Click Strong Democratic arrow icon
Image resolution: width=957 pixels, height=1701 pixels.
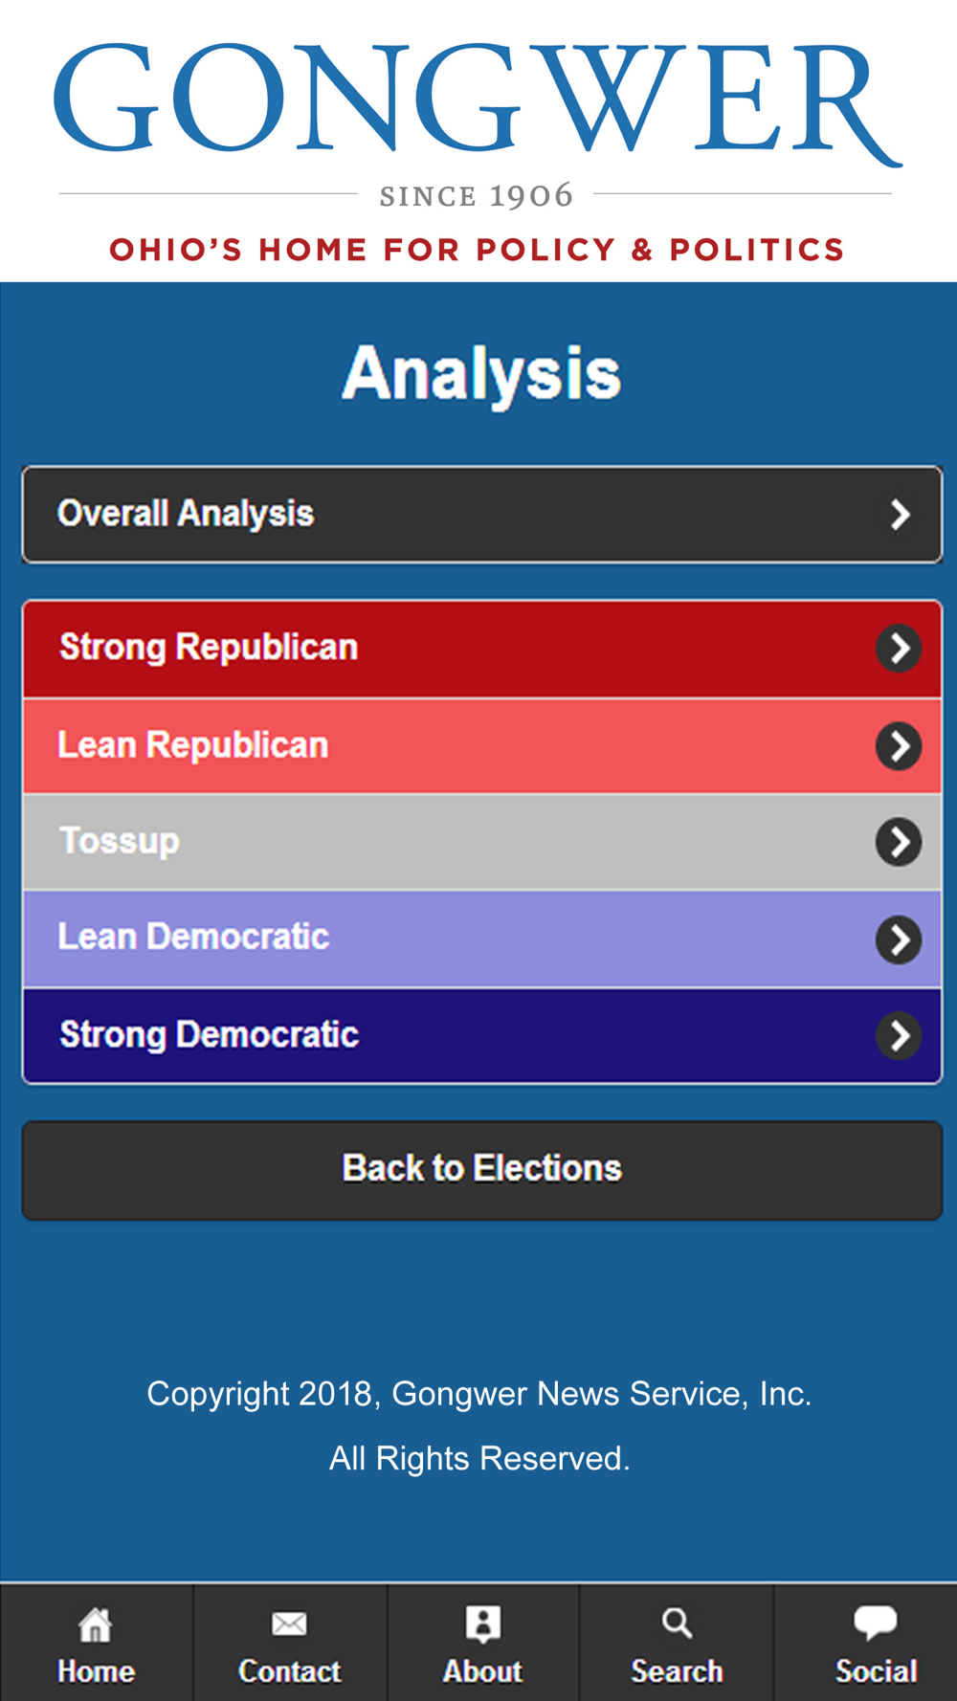[x=899, y=1035]
